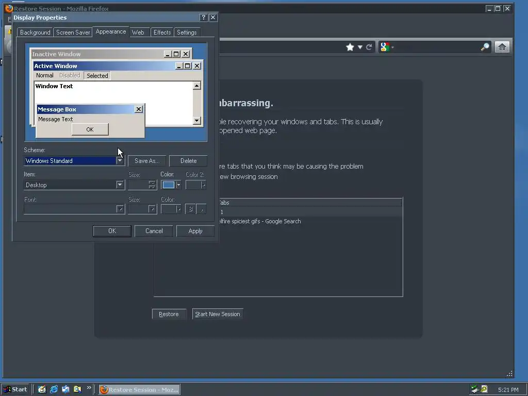Launch Outlook Express from quick launch
Screen dimensions: 528x396
click(65, 389)
